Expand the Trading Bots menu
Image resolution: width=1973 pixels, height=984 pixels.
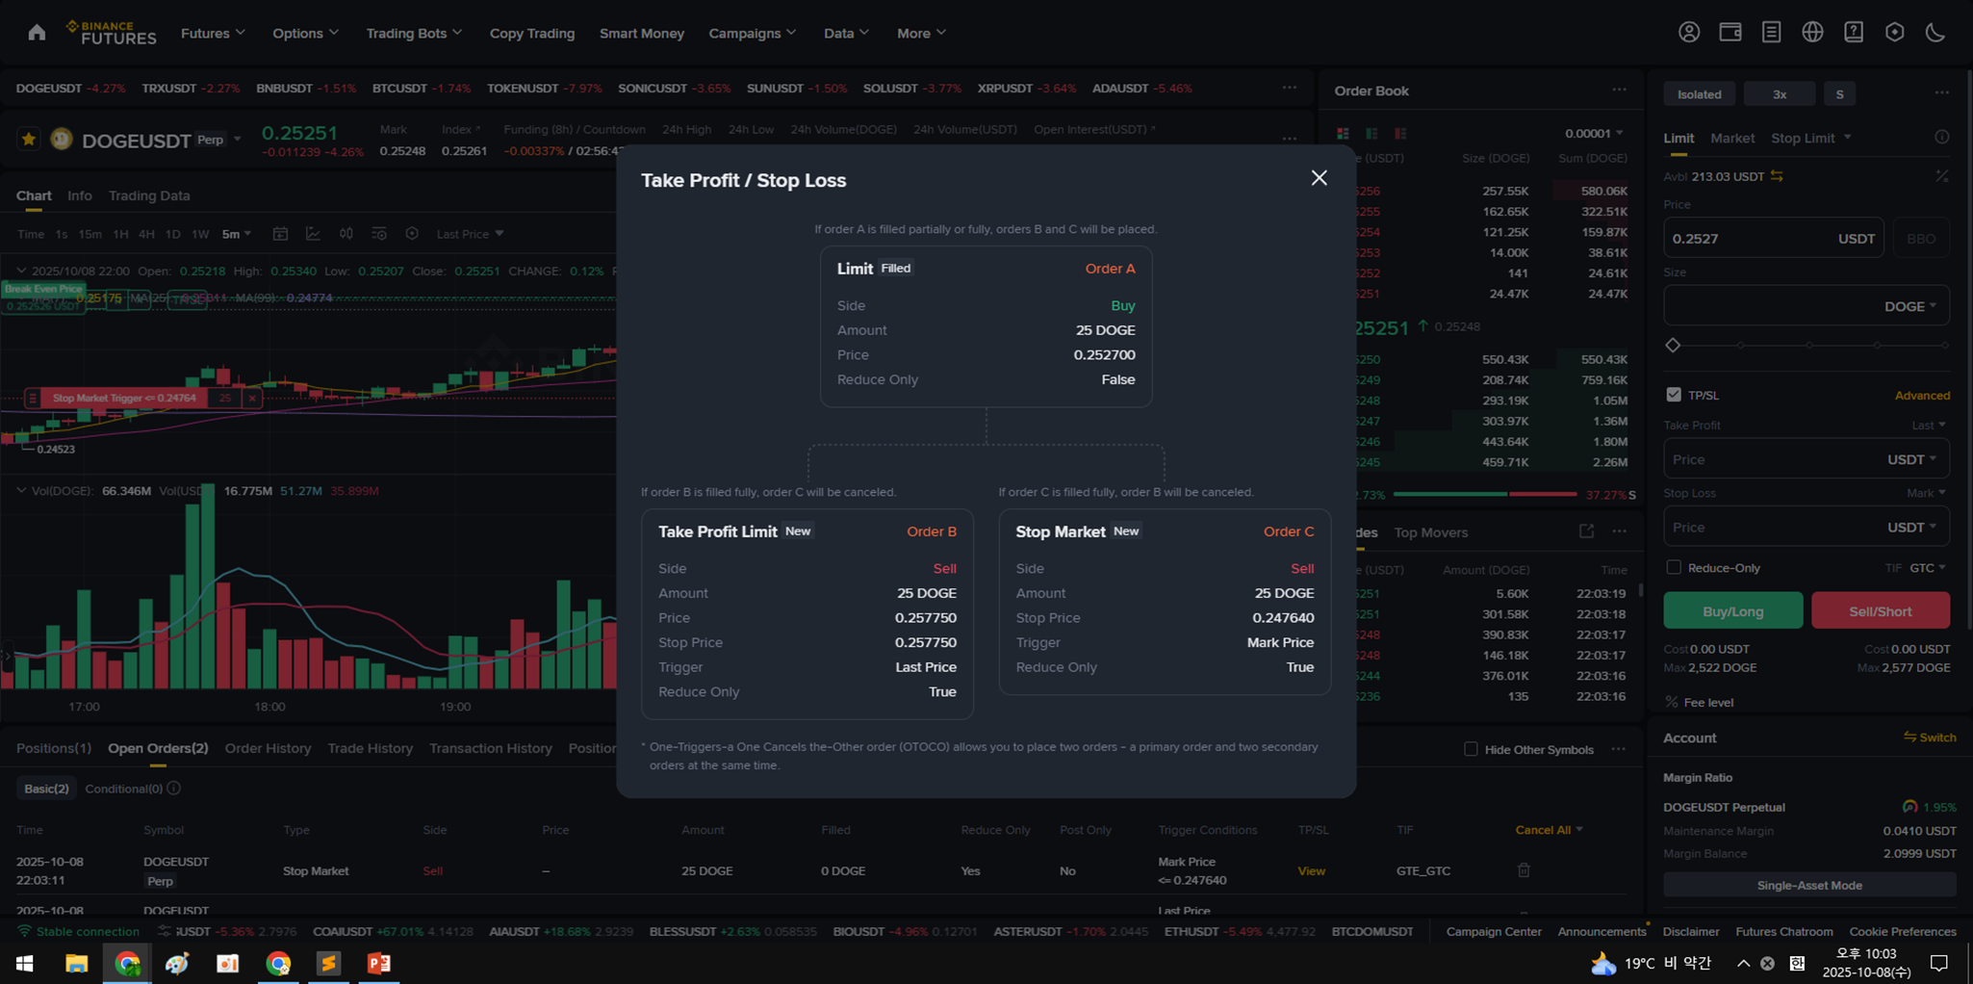(x=414, y=33)
